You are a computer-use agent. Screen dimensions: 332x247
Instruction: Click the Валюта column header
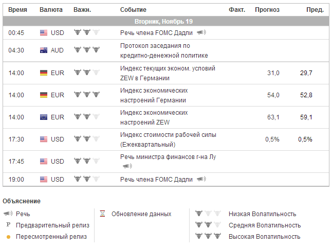51,10
